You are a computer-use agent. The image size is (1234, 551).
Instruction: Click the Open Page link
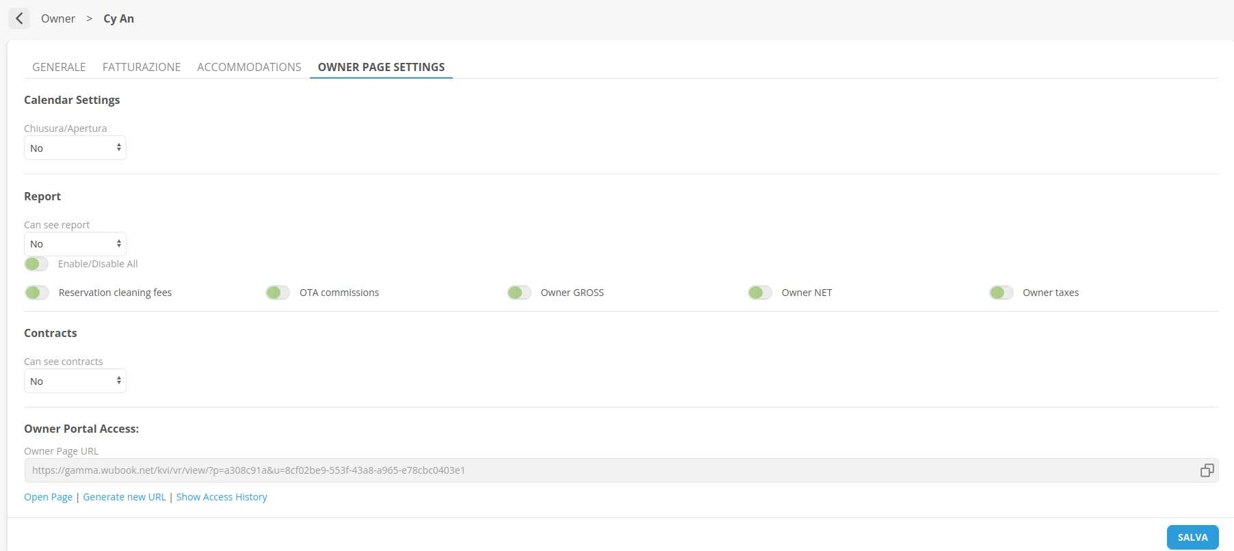click(x=48, y=497)
